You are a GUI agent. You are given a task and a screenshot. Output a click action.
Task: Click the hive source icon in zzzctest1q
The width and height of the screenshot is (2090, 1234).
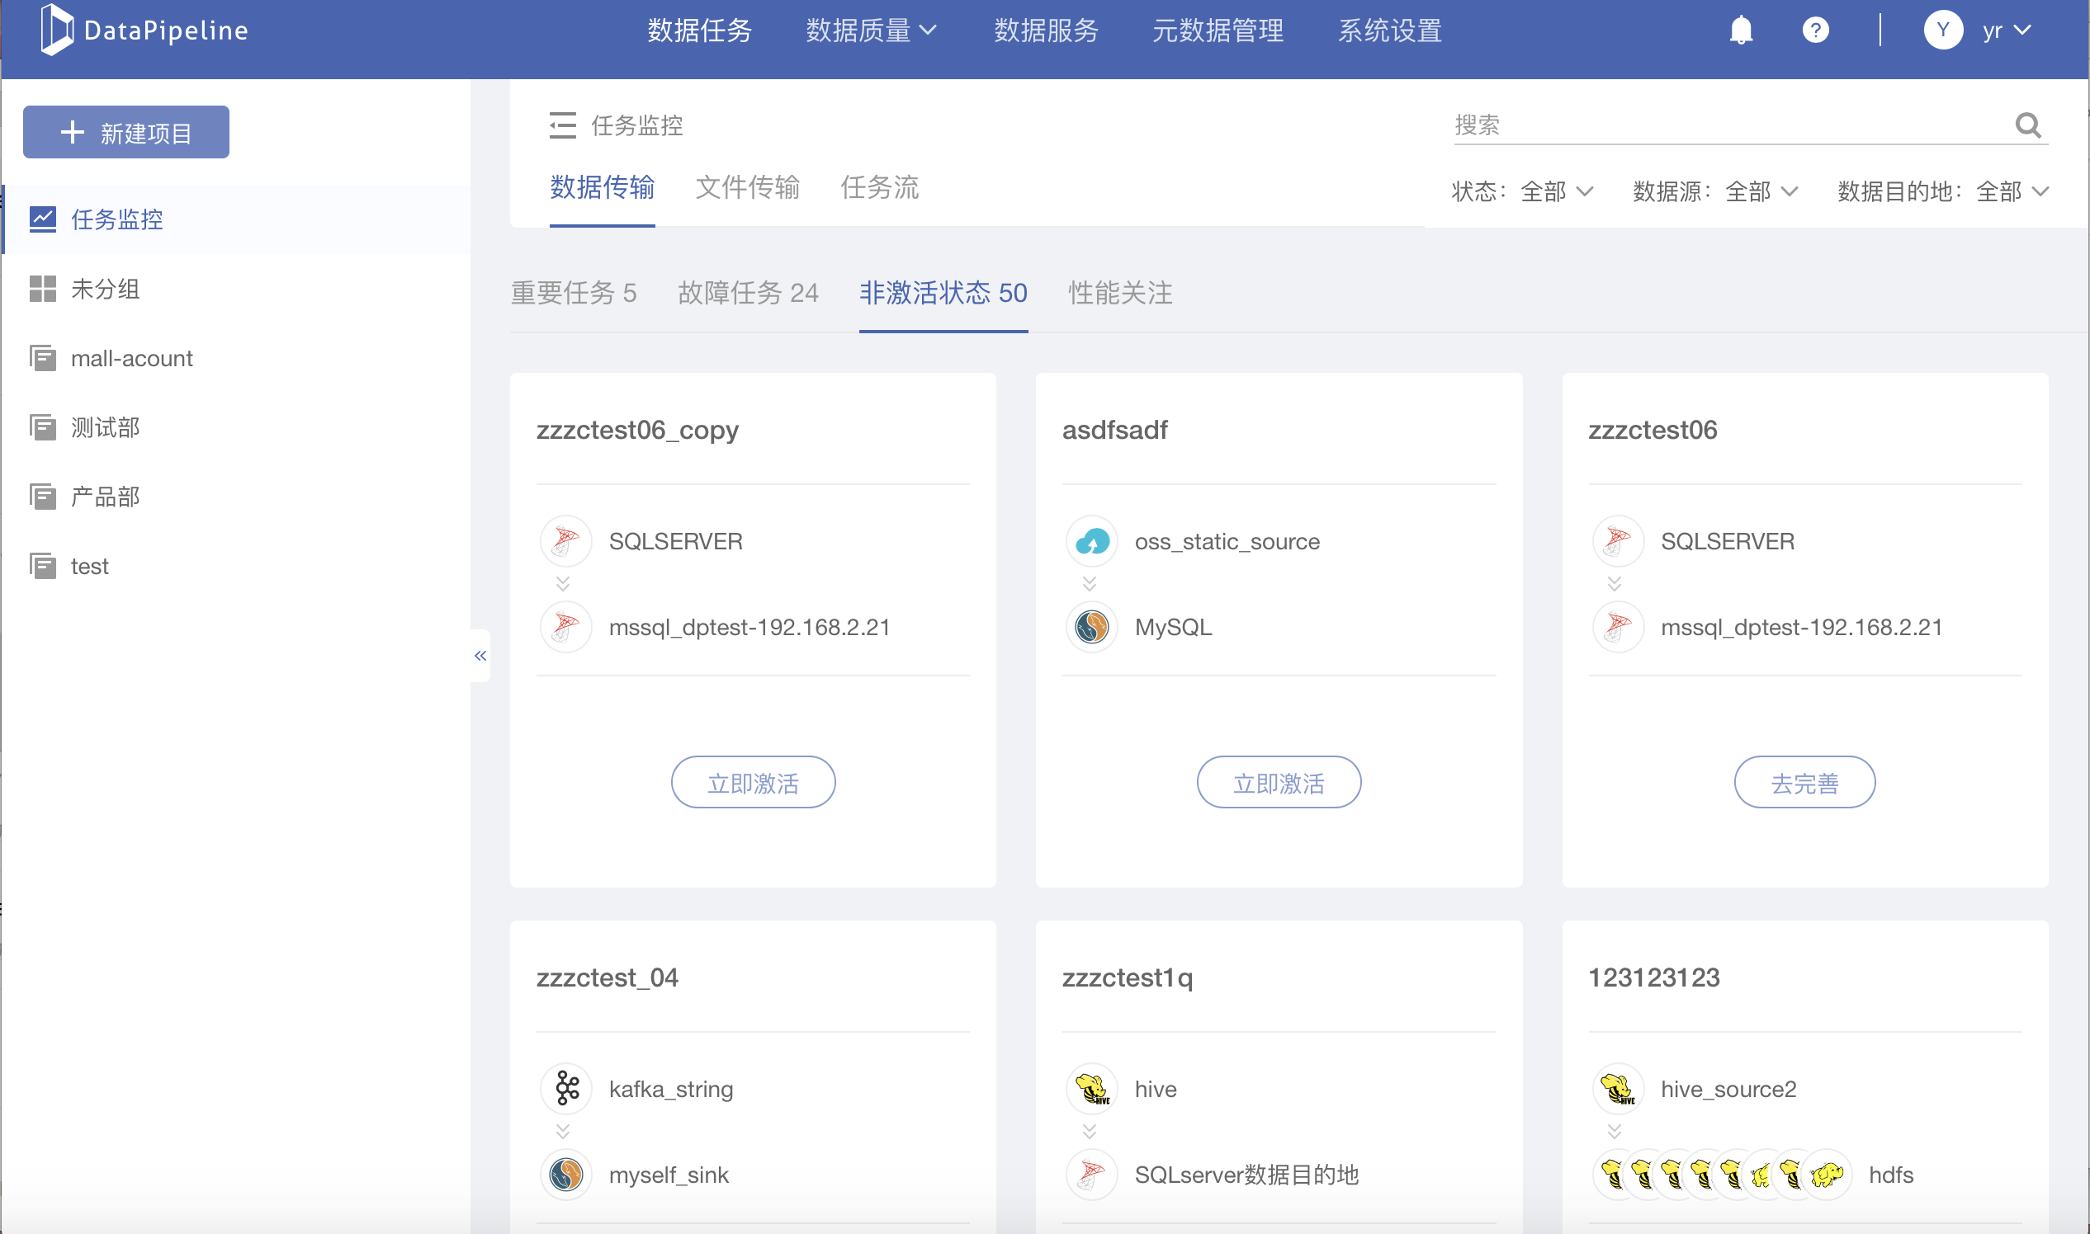click(x=1091, y=1089)
